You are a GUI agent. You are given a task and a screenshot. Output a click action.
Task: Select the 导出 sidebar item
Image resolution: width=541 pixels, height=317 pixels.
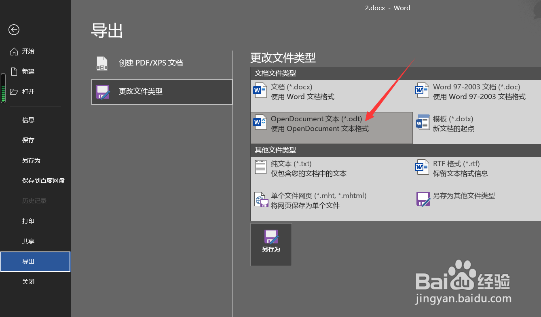(x=35, y=262)
